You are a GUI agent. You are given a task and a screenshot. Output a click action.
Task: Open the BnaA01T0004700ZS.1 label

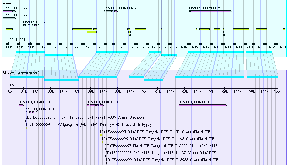click(21, 15)
